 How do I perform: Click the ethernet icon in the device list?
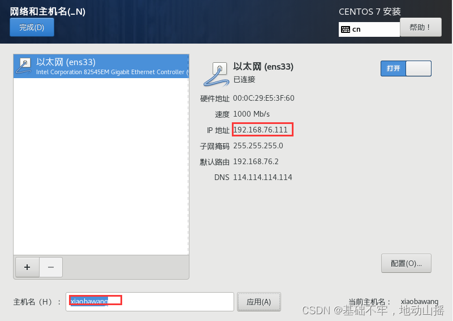point(24,66)
